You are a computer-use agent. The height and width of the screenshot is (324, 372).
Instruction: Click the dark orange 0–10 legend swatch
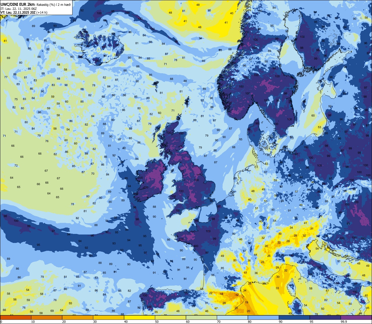[x=16, y=317]
